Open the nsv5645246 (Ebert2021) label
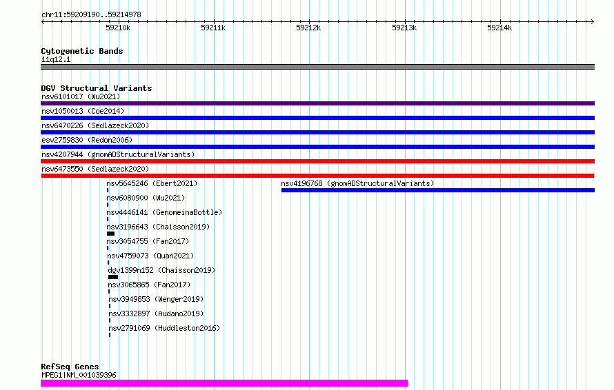 tap(152, 183)
